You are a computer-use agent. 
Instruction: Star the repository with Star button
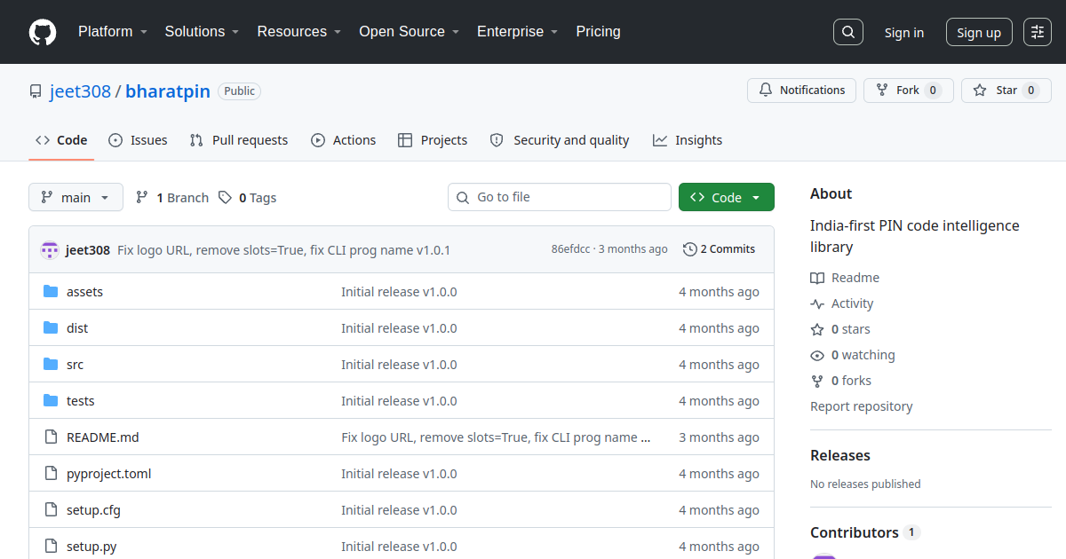(1006, 91)
